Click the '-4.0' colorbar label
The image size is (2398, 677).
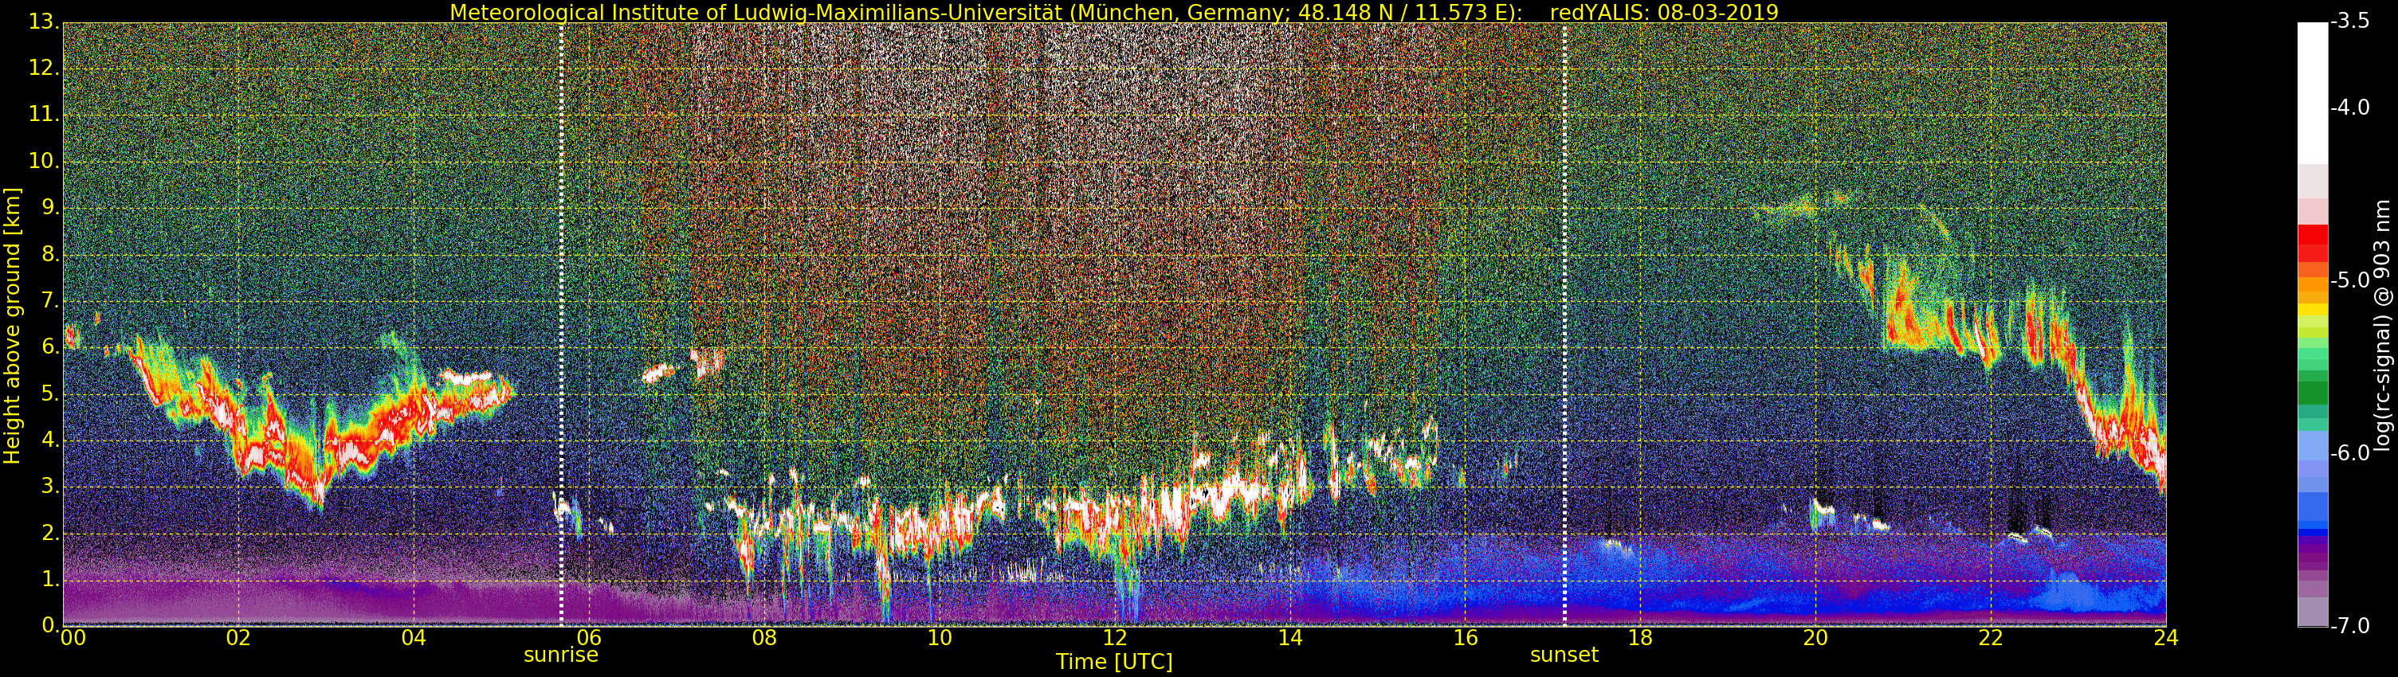click(2349, 108)
